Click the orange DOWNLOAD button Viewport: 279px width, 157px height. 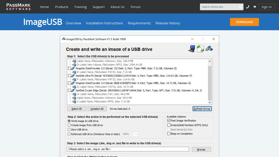[x=244, y=22]
